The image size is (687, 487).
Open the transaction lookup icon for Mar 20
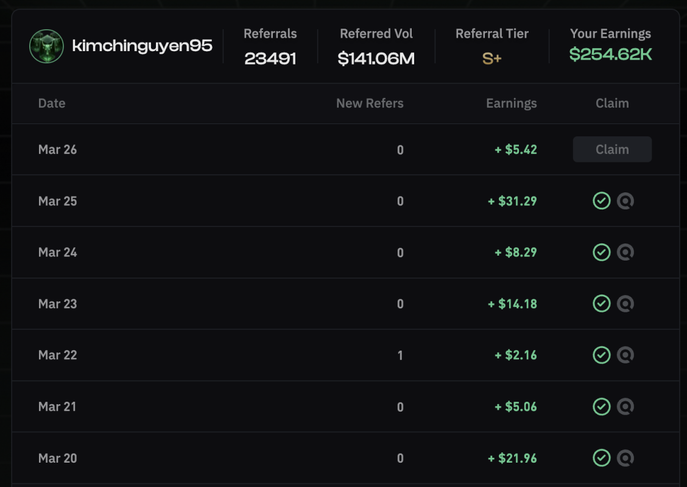click(x=625, y=458)
